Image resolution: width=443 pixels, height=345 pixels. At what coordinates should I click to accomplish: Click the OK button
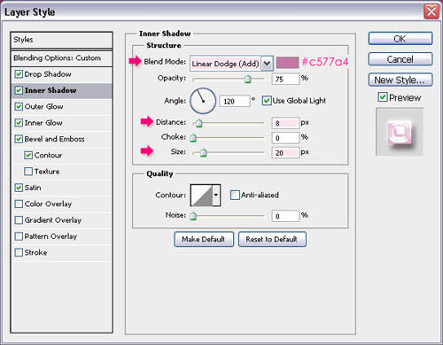coord(400,39)
